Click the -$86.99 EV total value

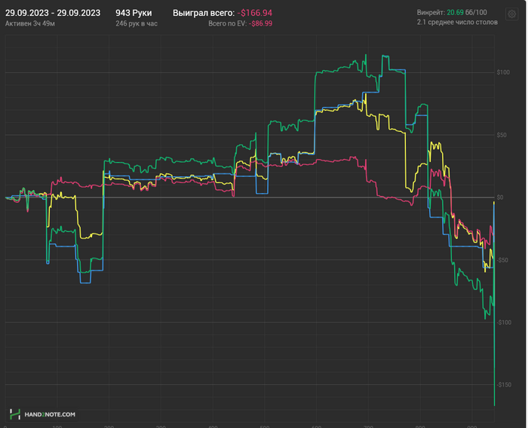click(261, 23)
